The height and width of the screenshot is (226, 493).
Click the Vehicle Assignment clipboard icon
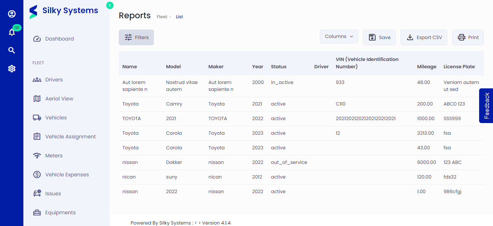point(37,136)
